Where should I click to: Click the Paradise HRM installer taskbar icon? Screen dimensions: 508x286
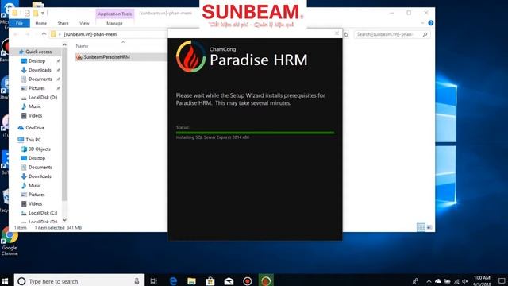click(x=266, y=280)
